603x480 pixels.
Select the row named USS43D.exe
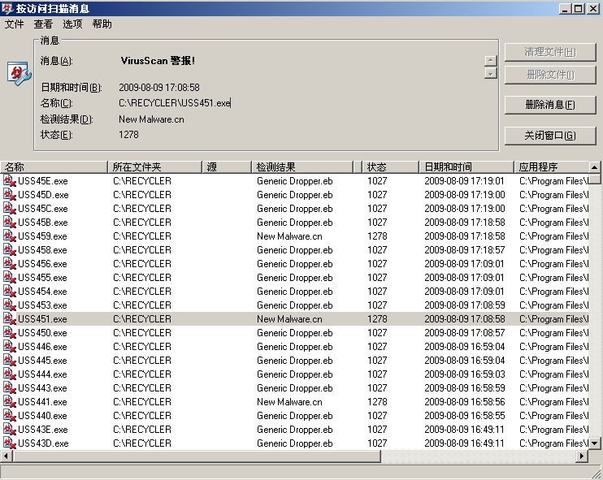click(x=294, y=443)
